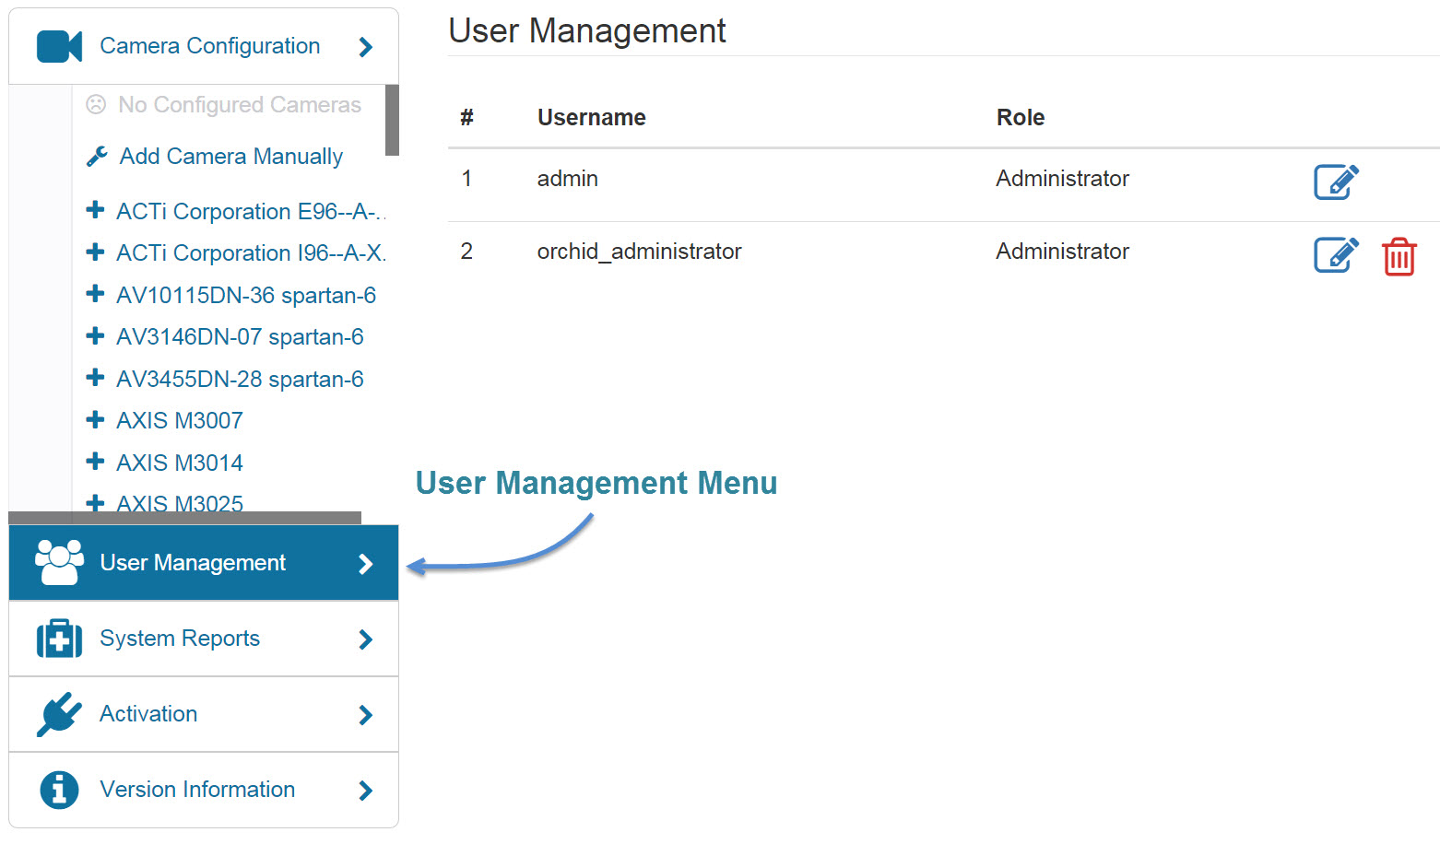
Task: Expand System Reports via its chevron
Action: (x=366, y=639)
